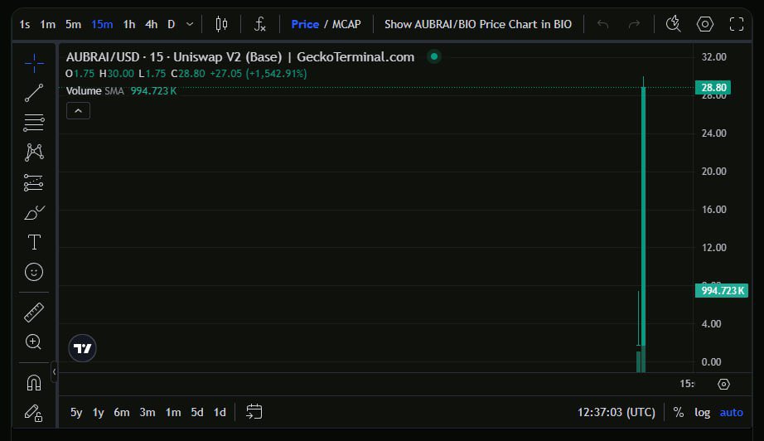Select the brush drawing tool
The image size is (764, 441).
click(34, 212)
